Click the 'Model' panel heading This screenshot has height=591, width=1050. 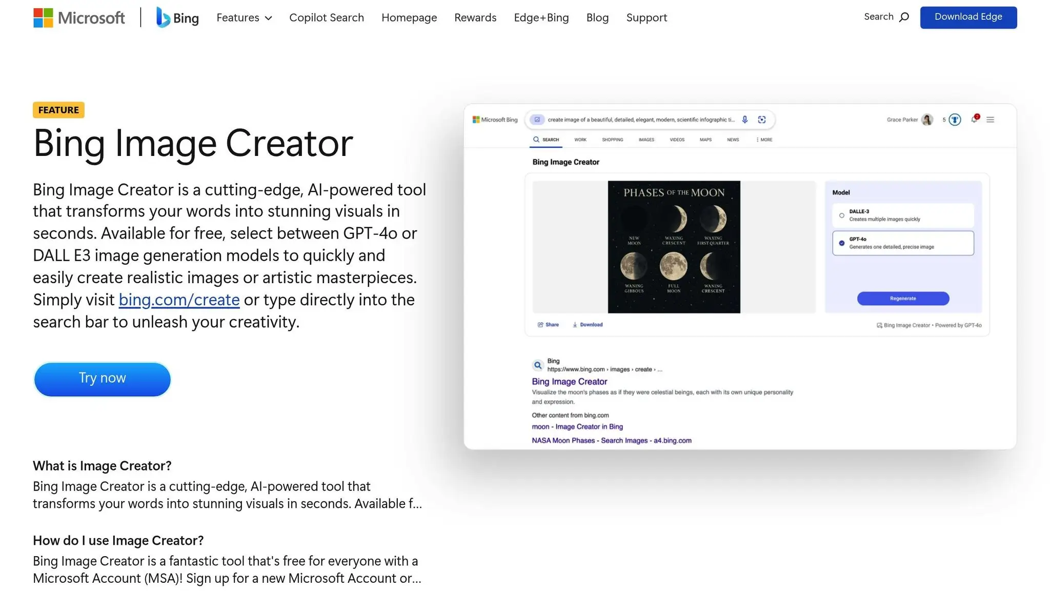(841, 193)
